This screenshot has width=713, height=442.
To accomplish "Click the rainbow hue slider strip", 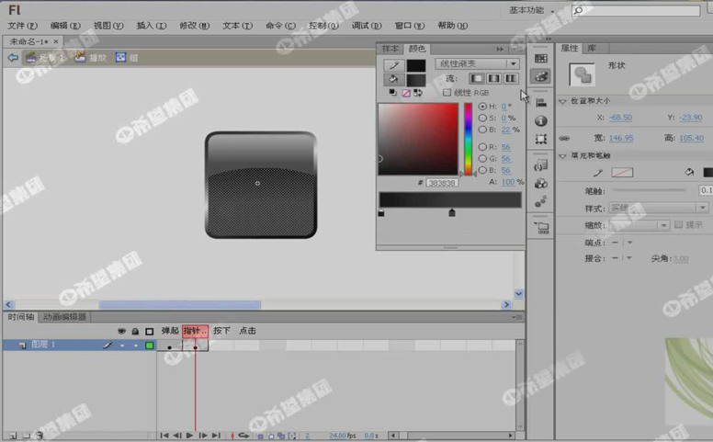I will 468,138.
